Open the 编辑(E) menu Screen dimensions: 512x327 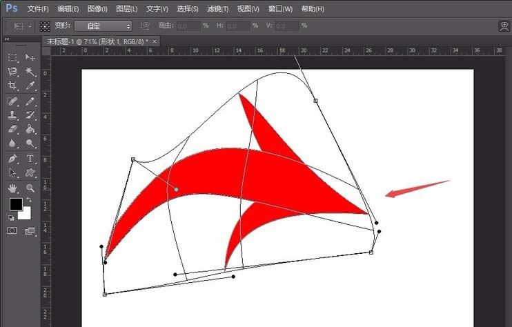(x=68, y=9)
